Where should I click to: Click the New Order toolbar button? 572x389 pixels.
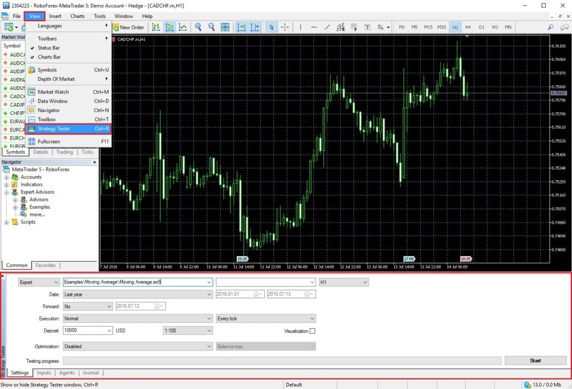[x=129, y=27]
